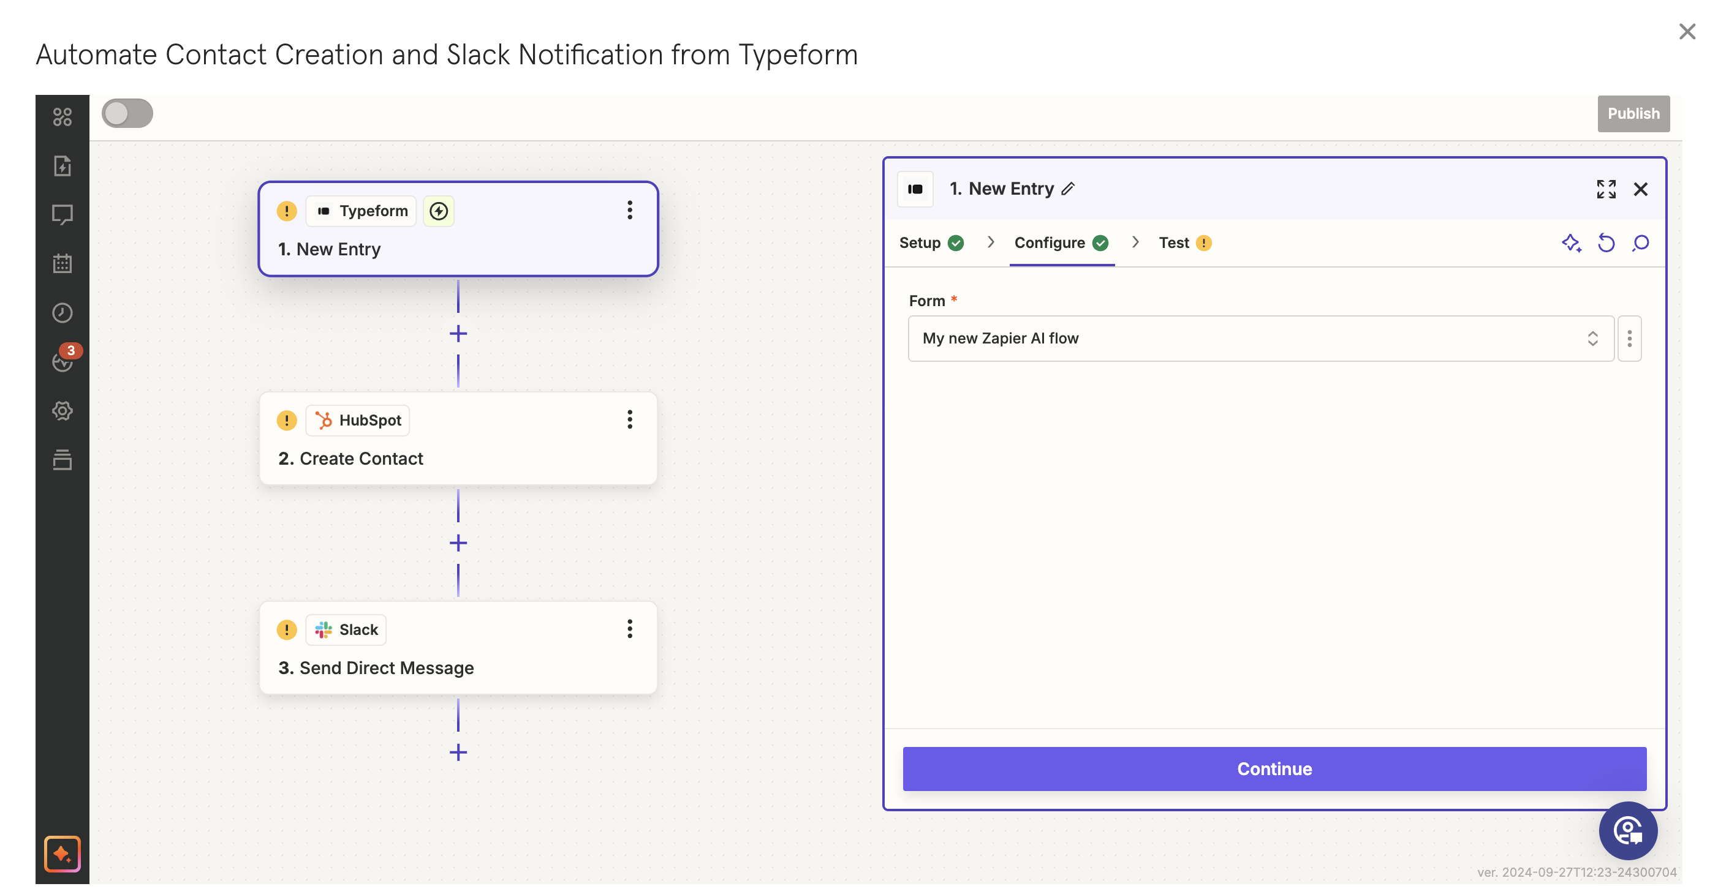
Task: Open the Form dropdown
Action: point(1260,339)
